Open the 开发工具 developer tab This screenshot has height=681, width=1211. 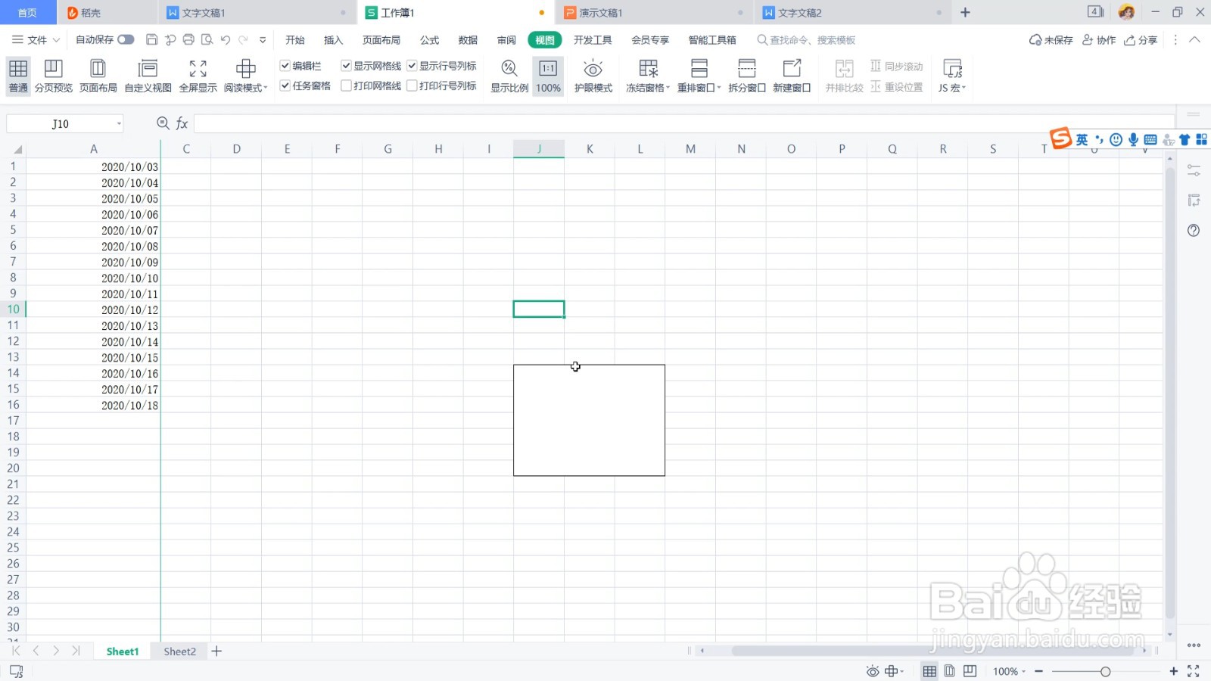(x=593, y=40)
